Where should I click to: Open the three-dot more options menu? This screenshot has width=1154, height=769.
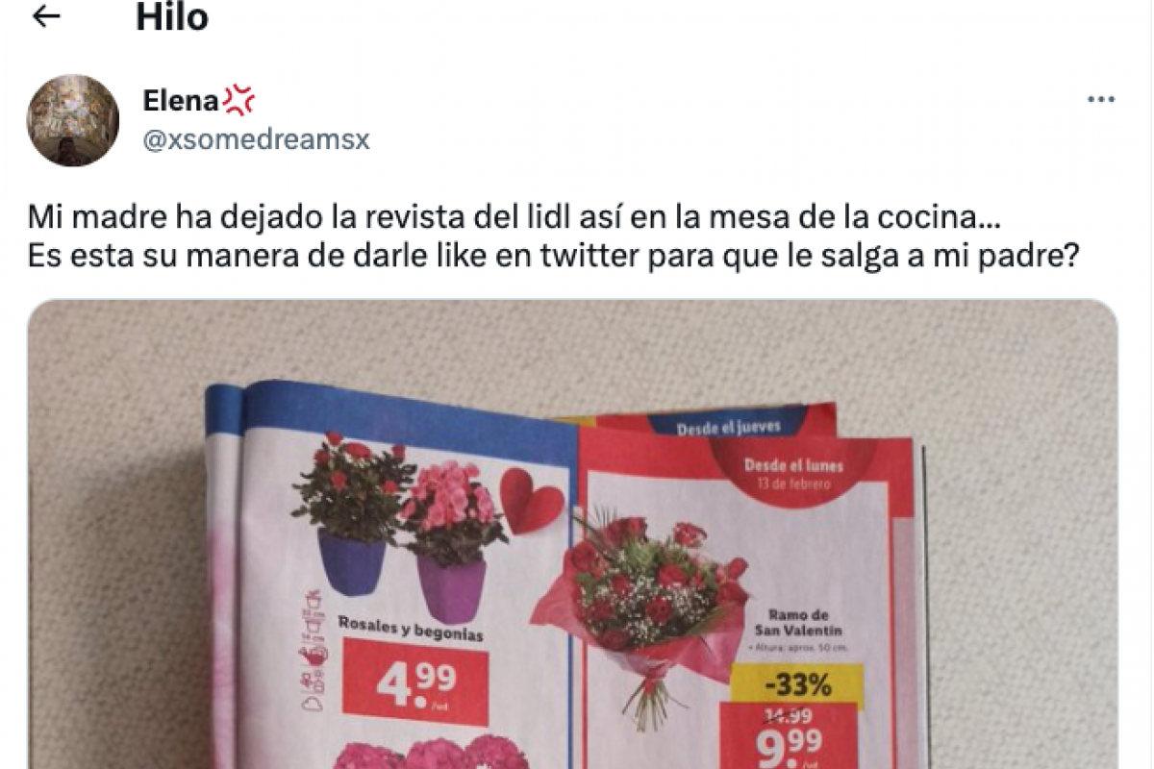click(1100, 99)
